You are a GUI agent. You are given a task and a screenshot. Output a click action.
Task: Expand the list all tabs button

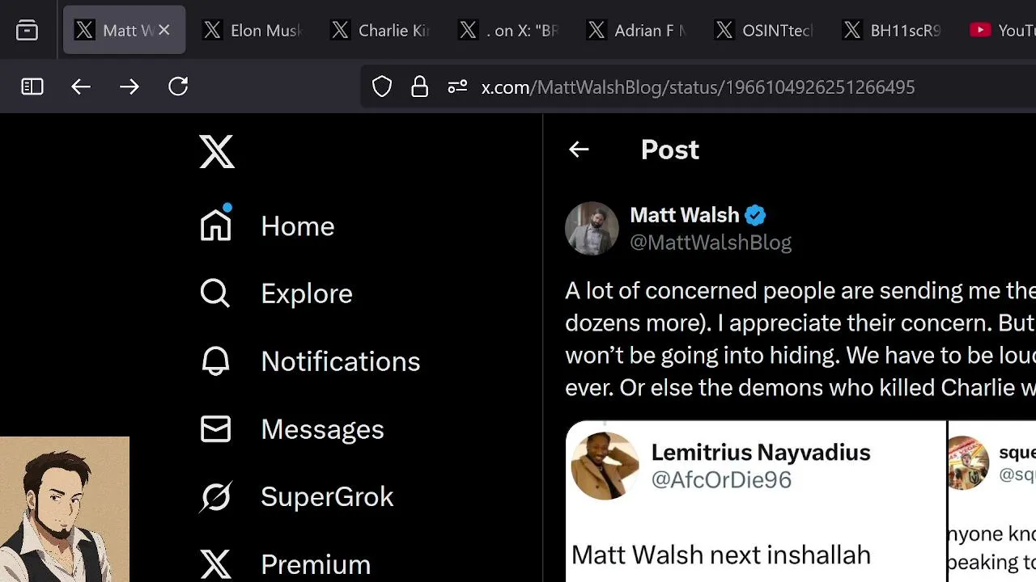tap(27, 31)
